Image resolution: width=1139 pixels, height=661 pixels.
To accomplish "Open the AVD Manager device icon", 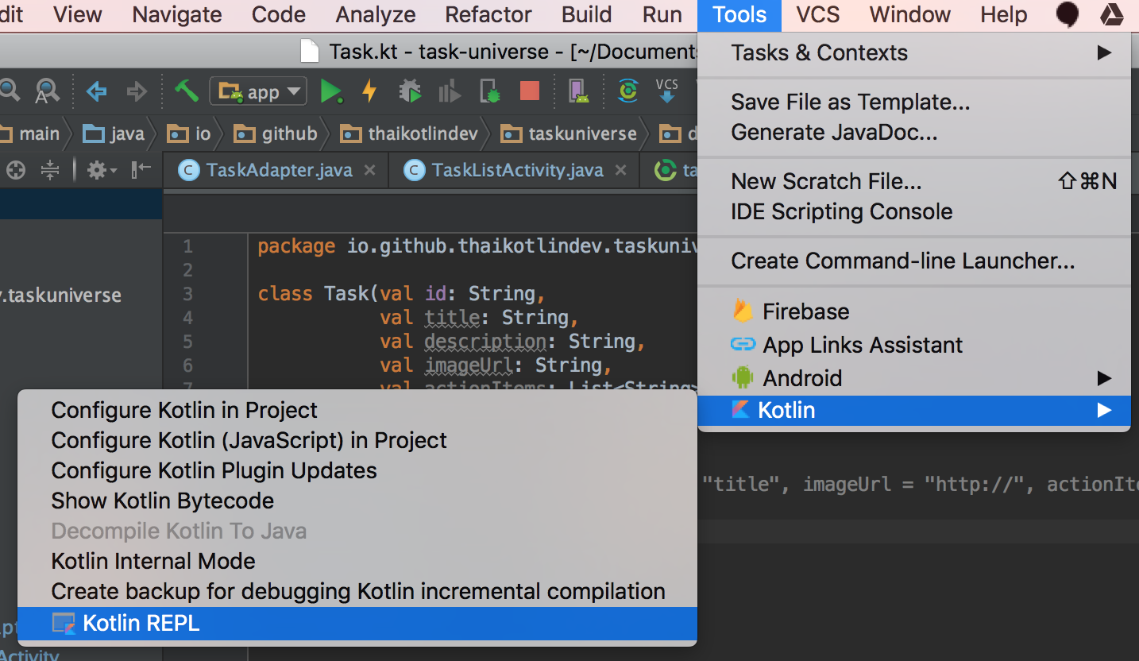I will (577, 91).
